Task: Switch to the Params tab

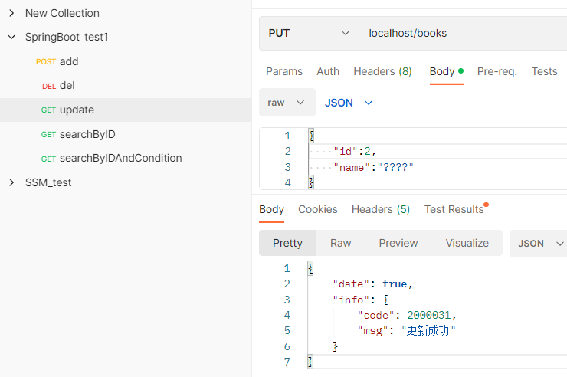Action: click(283, 71)
